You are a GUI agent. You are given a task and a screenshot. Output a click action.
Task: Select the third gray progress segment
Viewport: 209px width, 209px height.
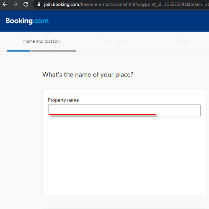coord(65,51)
